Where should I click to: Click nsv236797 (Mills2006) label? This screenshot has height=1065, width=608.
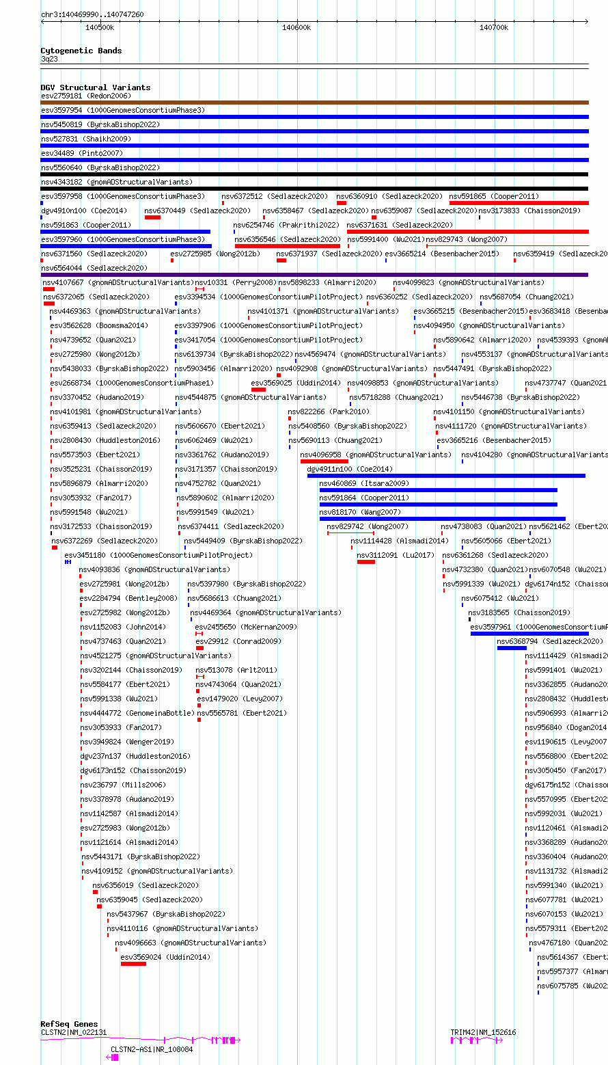point(123,785)
